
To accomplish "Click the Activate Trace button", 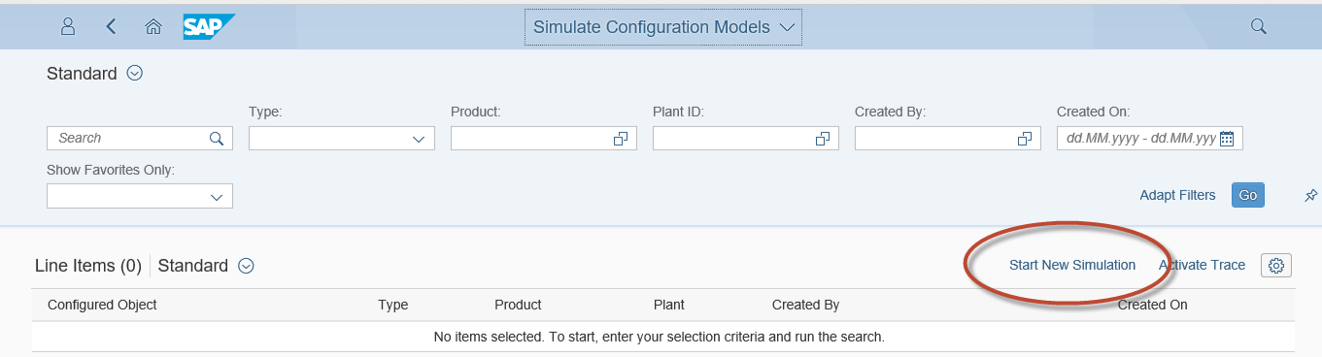I will 1202,265.
